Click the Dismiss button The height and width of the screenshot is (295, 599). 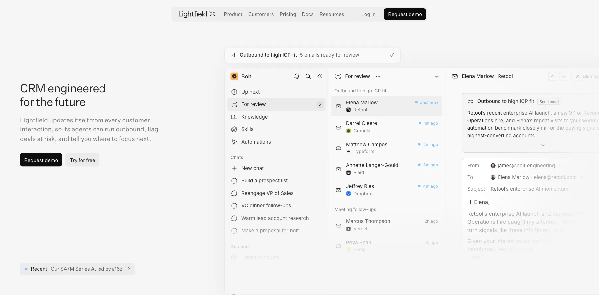[x=586, y=76]
